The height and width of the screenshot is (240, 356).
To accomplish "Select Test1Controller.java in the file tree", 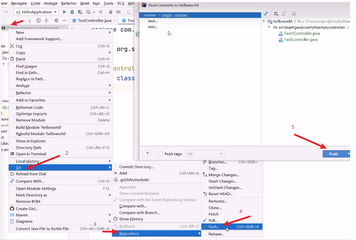I will pos(302,33).
